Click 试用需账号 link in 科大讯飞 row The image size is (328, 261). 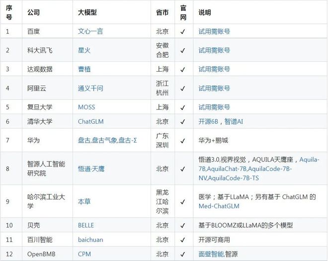(x=214, y=50)
